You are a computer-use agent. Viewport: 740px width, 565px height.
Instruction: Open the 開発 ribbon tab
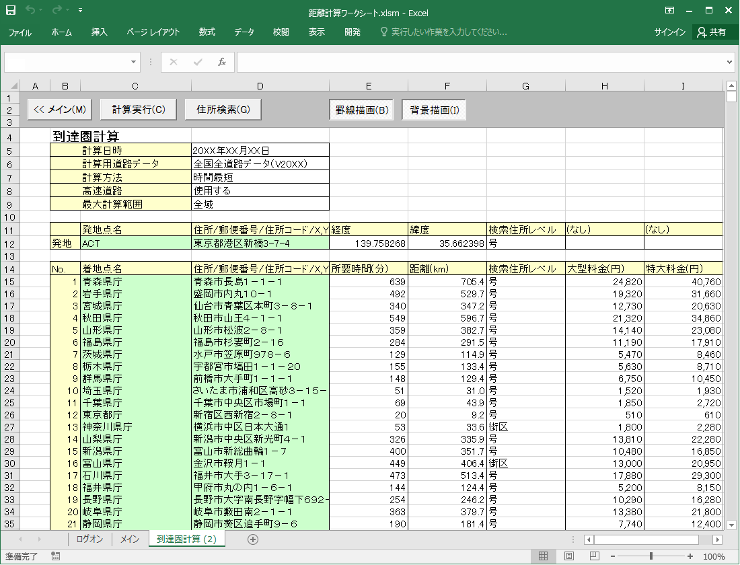pos(353,32)
